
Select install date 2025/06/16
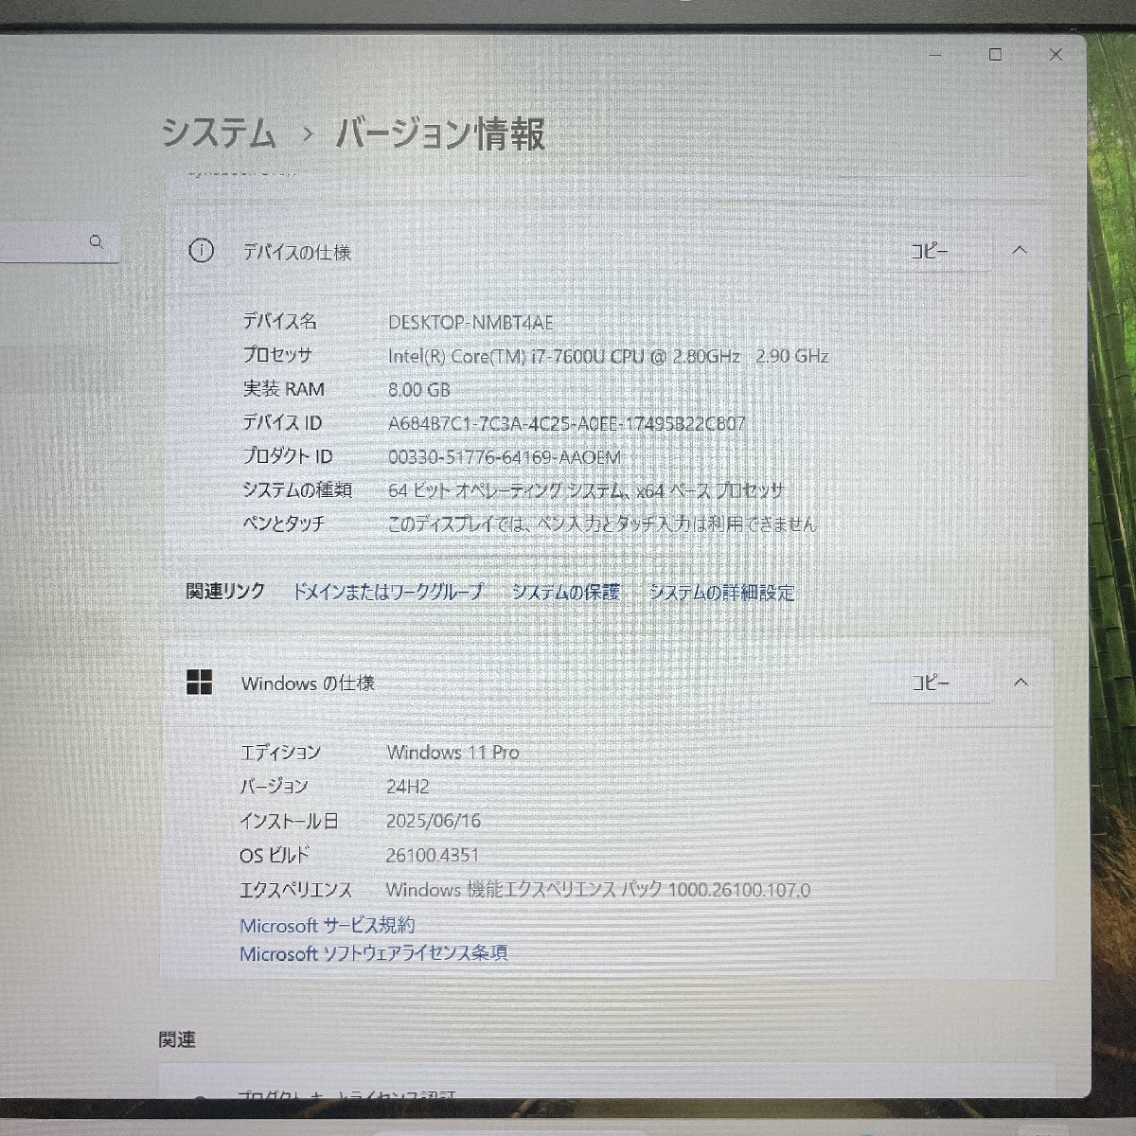434,821
